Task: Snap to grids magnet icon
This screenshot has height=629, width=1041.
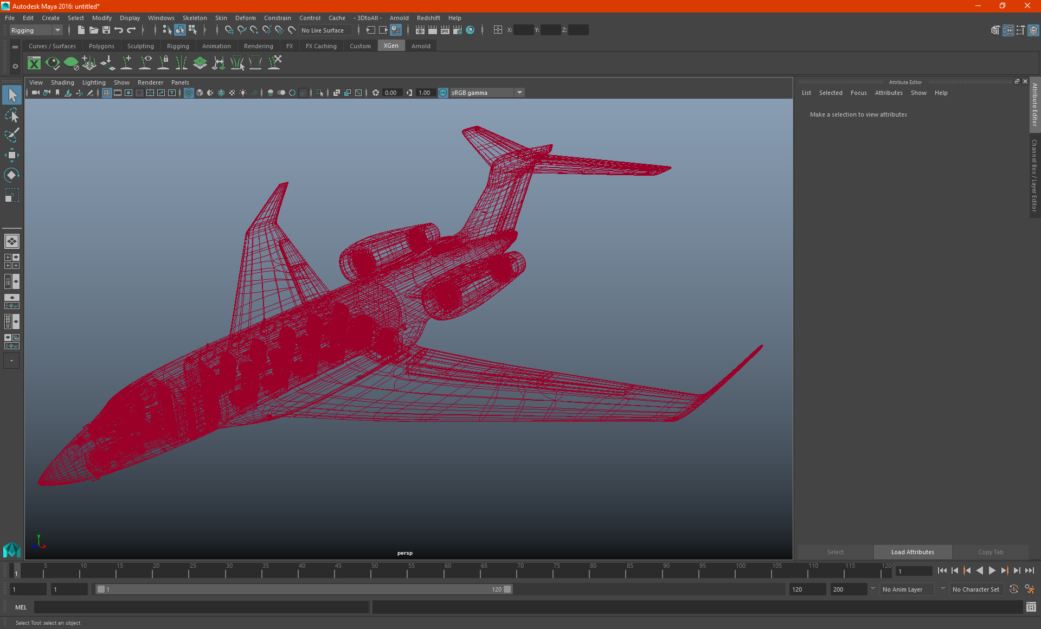Action: (x=229, y=30)
